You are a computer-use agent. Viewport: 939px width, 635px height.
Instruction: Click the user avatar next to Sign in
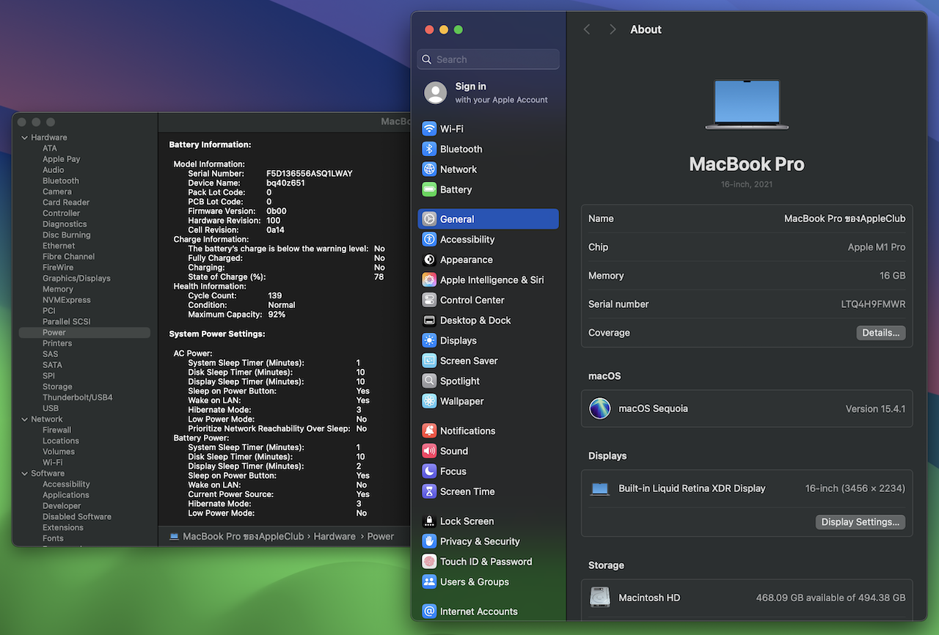[x=436, y=92]
